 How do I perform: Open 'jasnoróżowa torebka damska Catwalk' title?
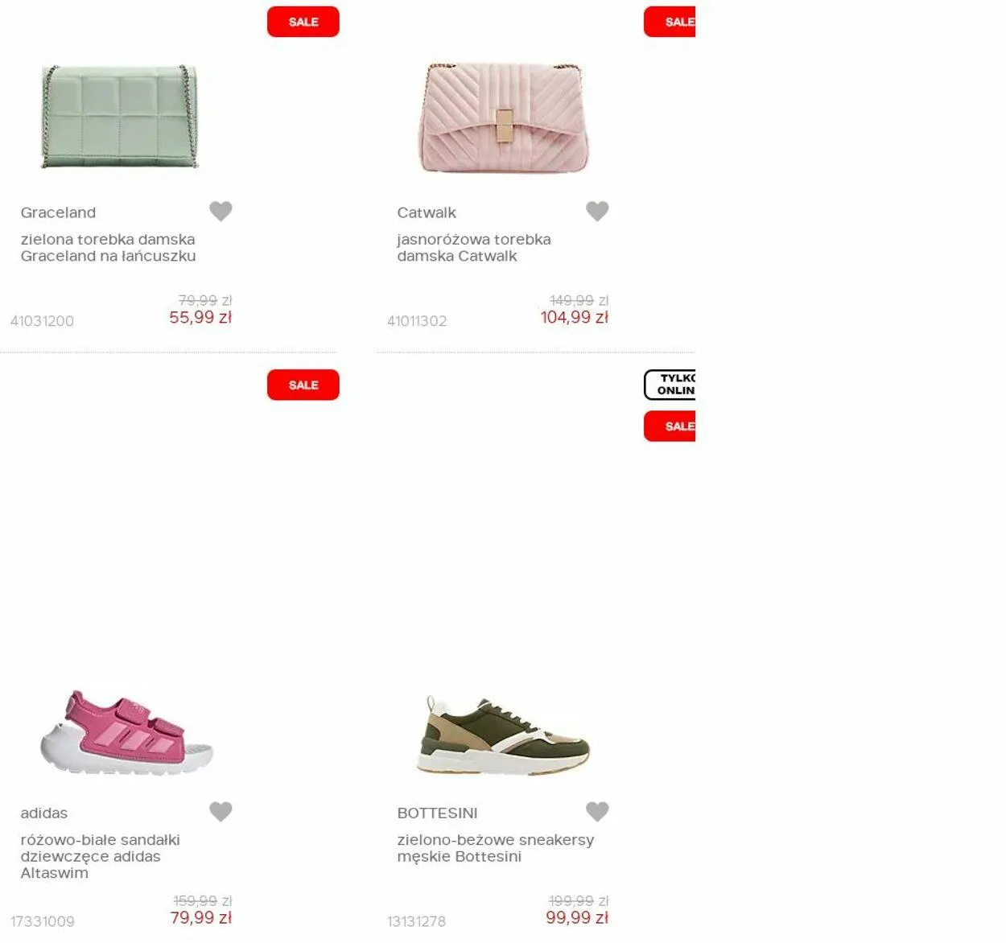pyautogui.click(x=474, y=248)
